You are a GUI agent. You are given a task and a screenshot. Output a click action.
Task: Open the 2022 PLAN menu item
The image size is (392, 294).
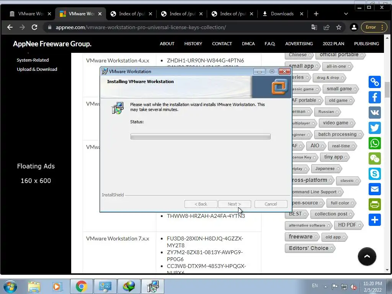333,44
